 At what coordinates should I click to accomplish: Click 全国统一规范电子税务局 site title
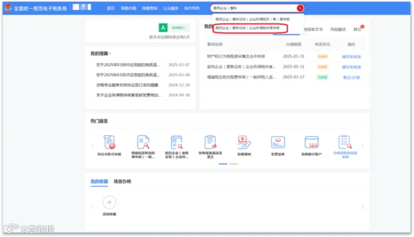coord(40,8)
